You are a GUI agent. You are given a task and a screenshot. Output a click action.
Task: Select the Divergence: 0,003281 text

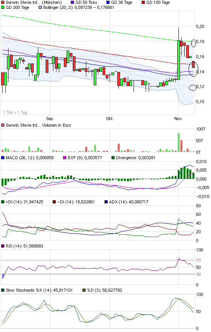click(x=136, y=158)
